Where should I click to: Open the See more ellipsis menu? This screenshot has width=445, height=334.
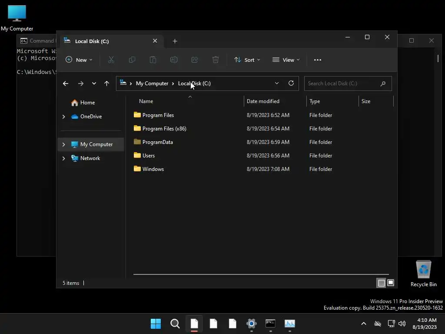pyautogui.click(x=318, y=60)
